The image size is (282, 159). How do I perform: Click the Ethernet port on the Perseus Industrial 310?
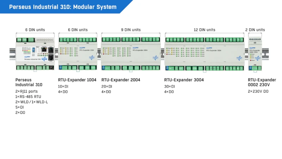point(44,50)
